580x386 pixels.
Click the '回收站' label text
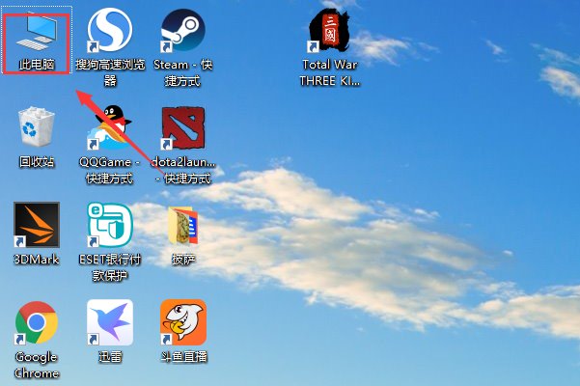pyautogui.click(x=37, y=162)
